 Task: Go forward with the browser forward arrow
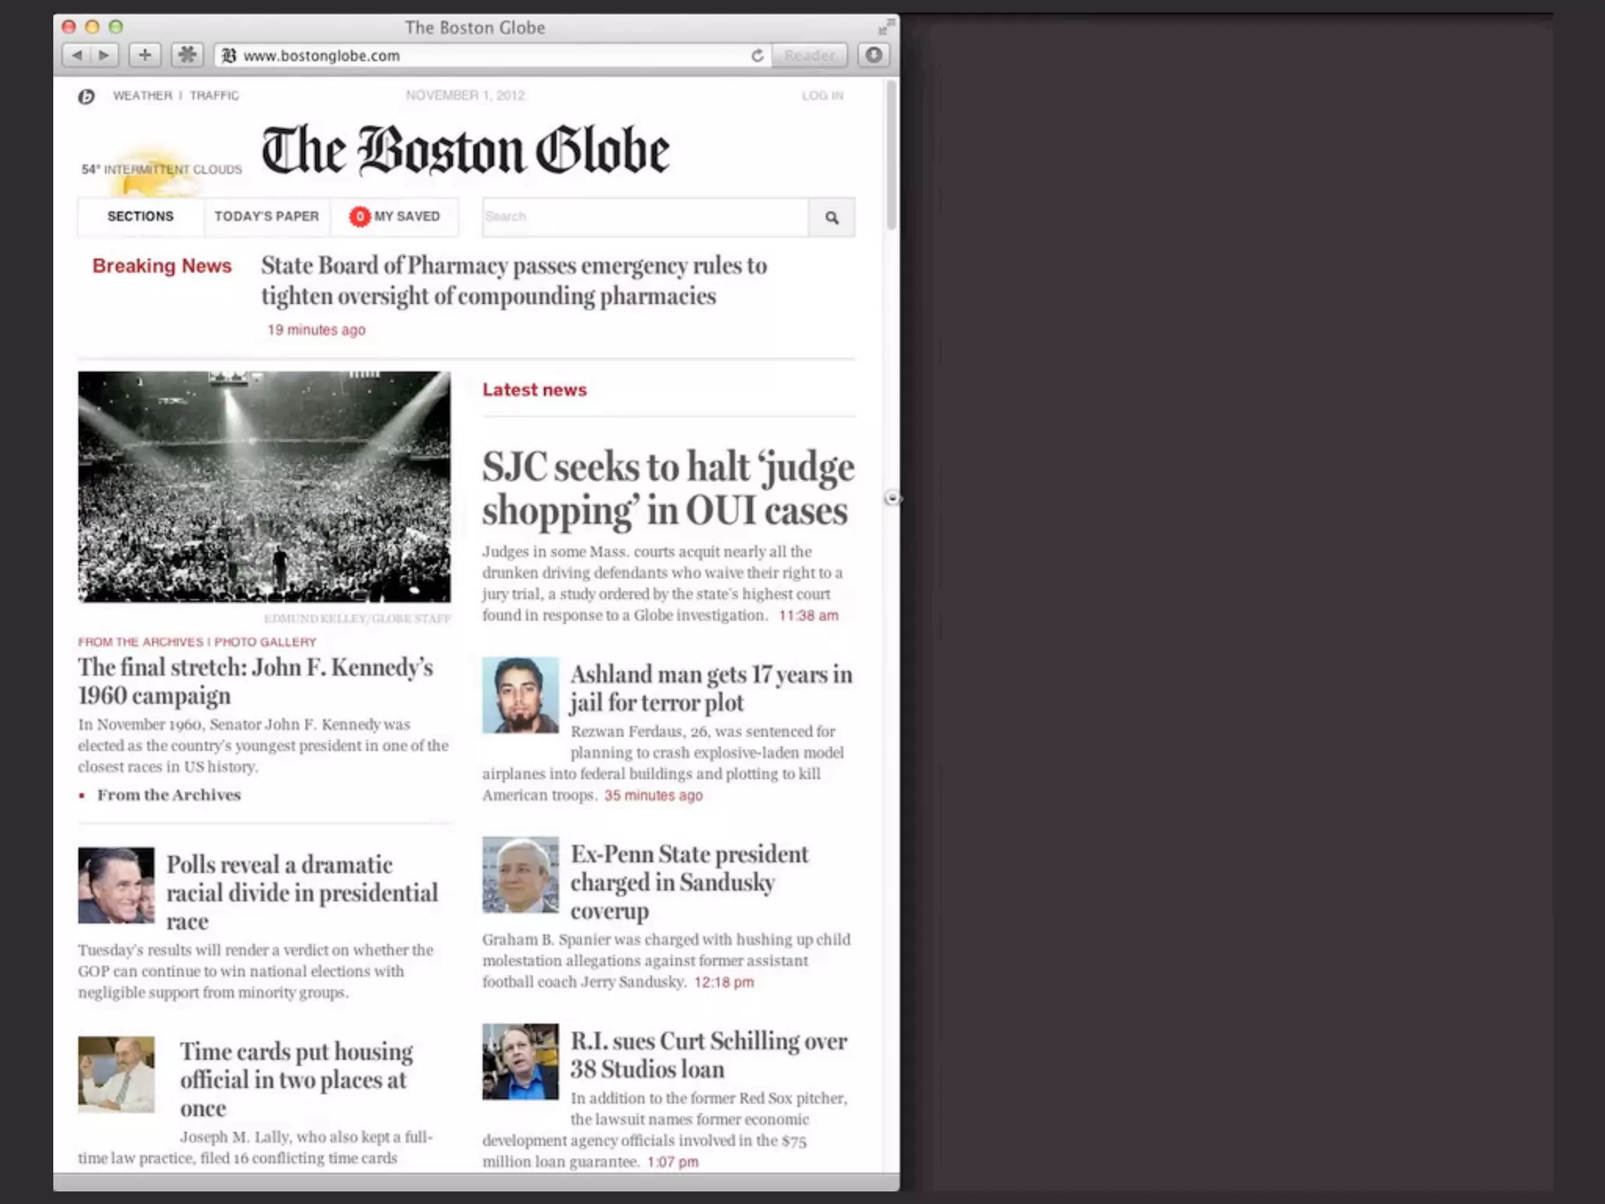(x=104, y=56)
